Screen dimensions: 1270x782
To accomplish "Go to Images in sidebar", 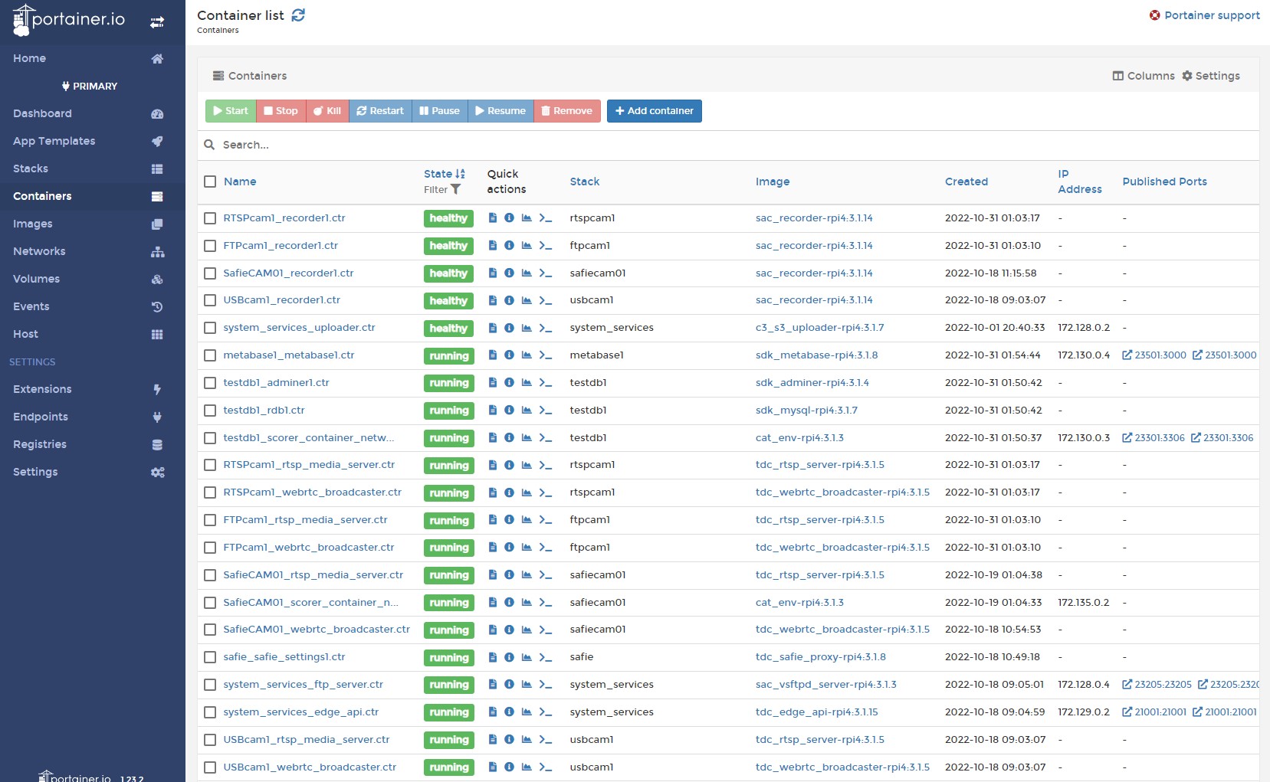I will 33,224.
